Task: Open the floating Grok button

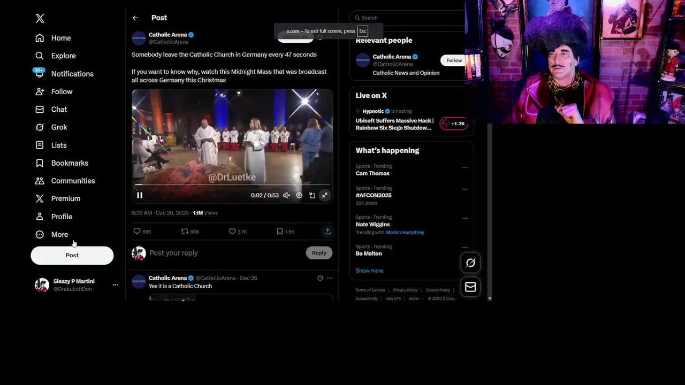Action: click(470, 263)
